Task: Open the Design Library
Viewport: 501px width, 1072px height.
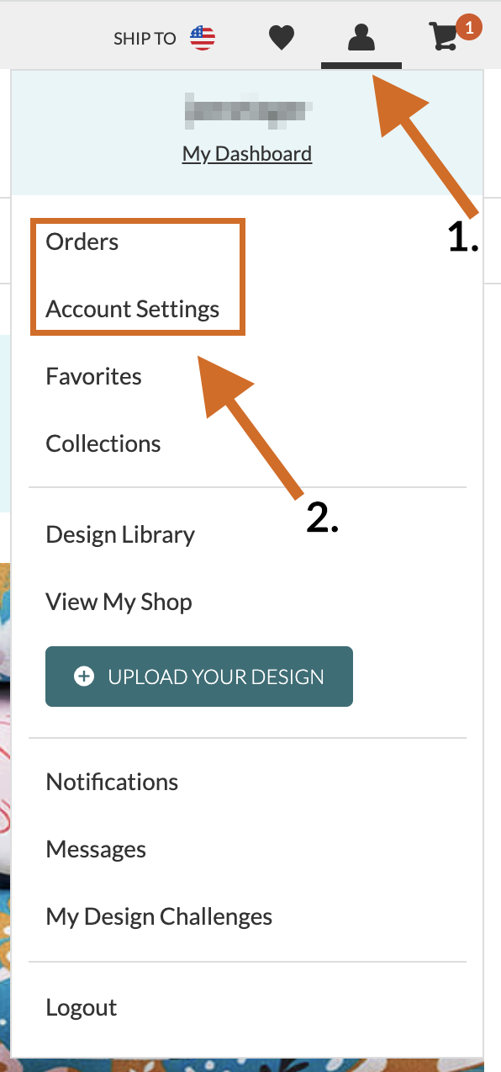Action: pos(120,534)
